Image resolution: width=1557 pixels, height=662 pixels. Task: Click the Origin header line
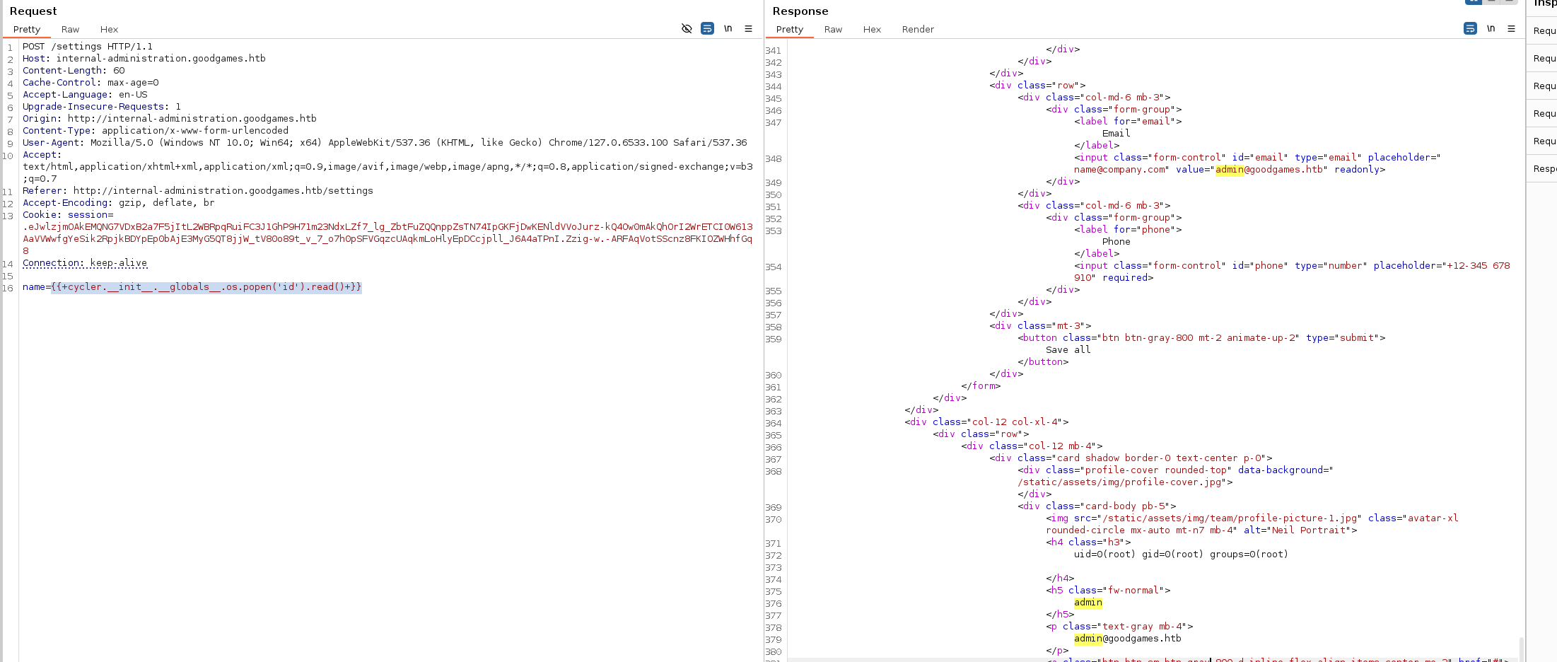170,119
